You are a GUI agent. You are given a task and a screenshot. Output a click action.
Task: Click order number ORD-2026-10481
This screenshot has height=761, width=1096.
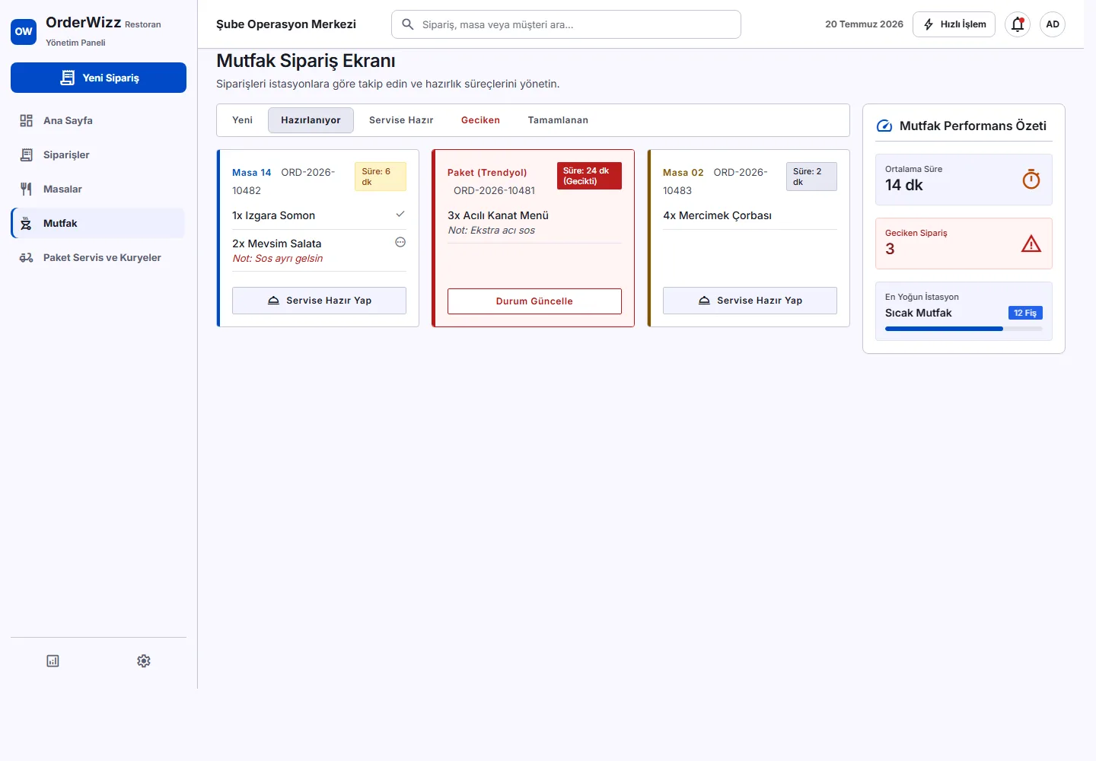click(x=494, y=191)
